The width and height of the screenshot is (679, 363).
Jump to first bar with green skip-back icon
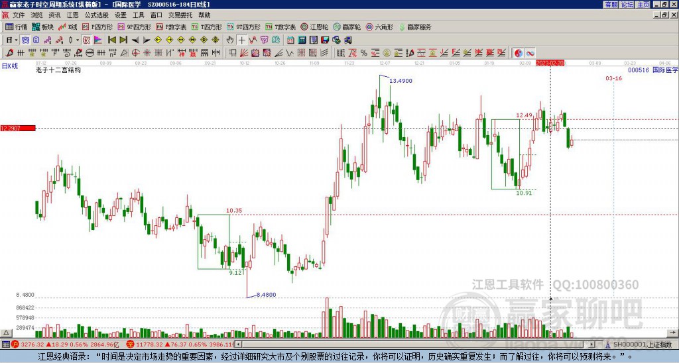pos(111,40)
